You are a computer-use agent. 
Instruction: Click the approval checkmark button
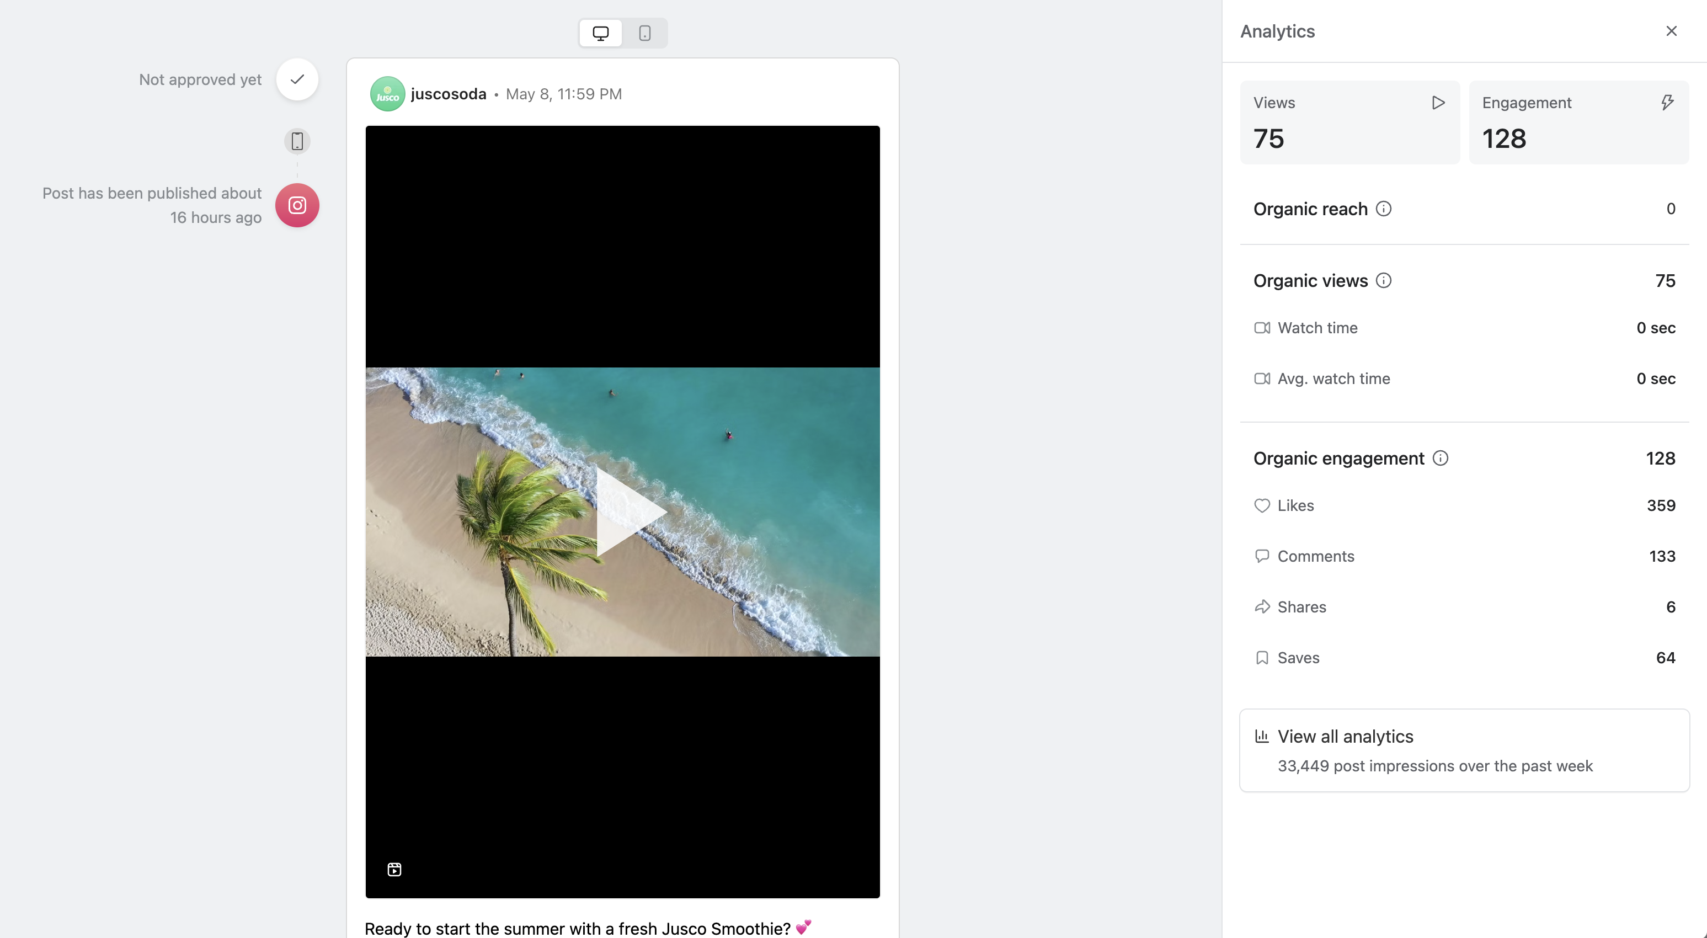point(297,79)
